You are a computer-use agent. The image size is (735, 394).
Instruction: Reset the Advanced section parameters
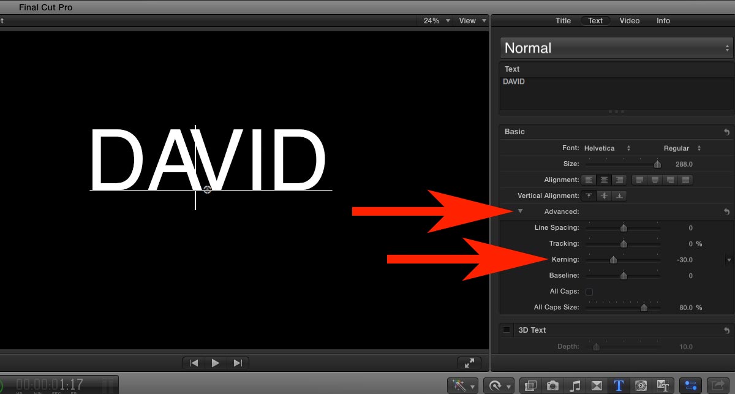(726, 211)
